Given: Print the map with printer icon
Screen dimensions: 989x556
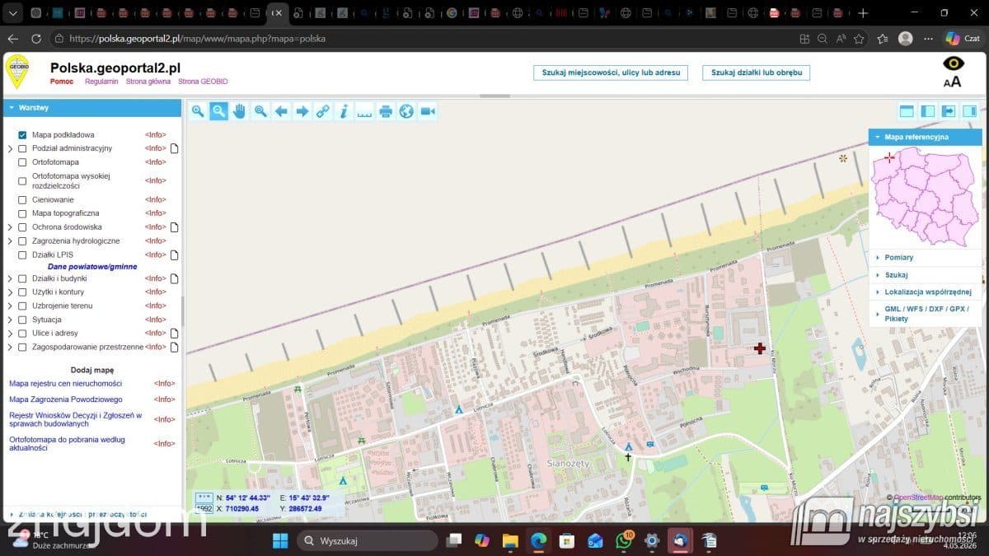Looking at the screenshot, I should pyautogui.click(x=386, y=111).
